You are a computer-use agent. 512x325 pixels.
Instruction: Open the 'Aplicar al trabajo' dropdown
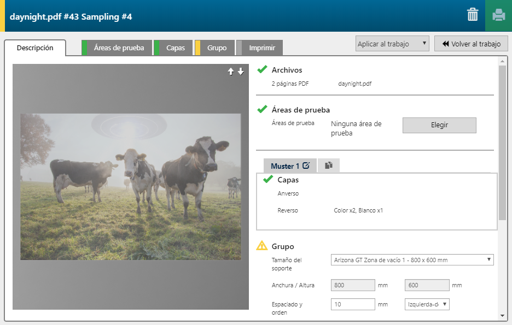(x=392, y=44)
